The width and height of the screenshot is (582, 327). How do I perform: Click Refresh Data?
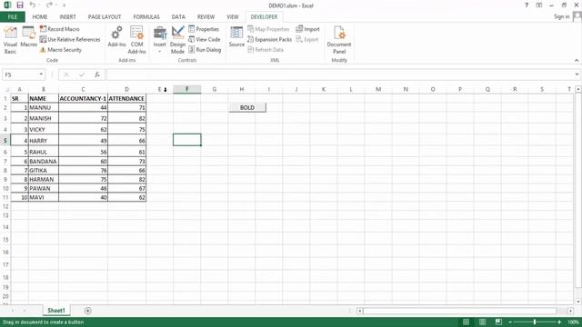[266, 50]
